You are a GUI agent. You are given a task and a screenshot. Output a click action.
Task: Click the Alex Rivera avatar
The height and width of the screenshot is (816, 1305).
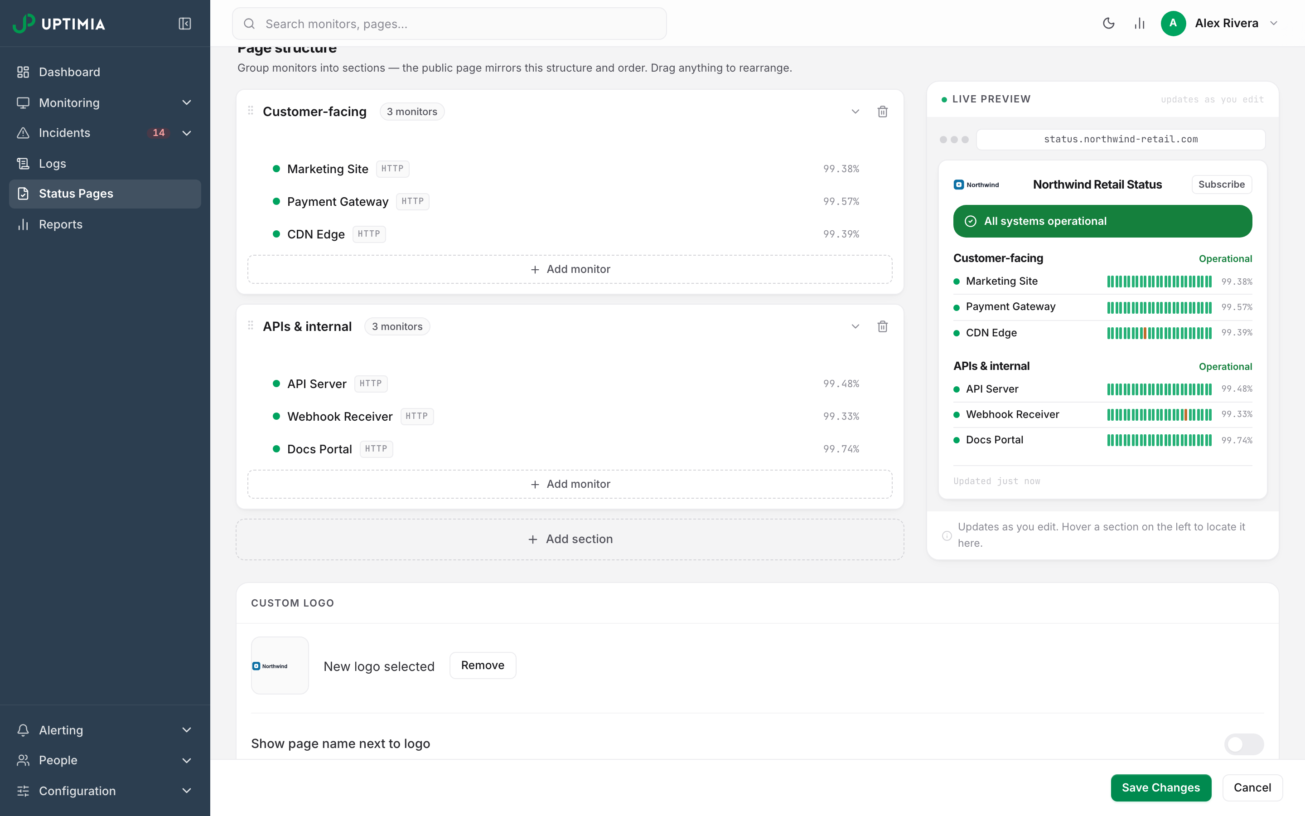pyautogui.click(x=1173, y=23)
